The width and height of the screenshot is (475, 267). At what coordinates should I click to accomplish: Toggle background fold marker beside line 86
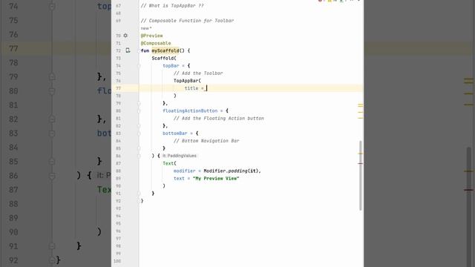pos(52,176)
